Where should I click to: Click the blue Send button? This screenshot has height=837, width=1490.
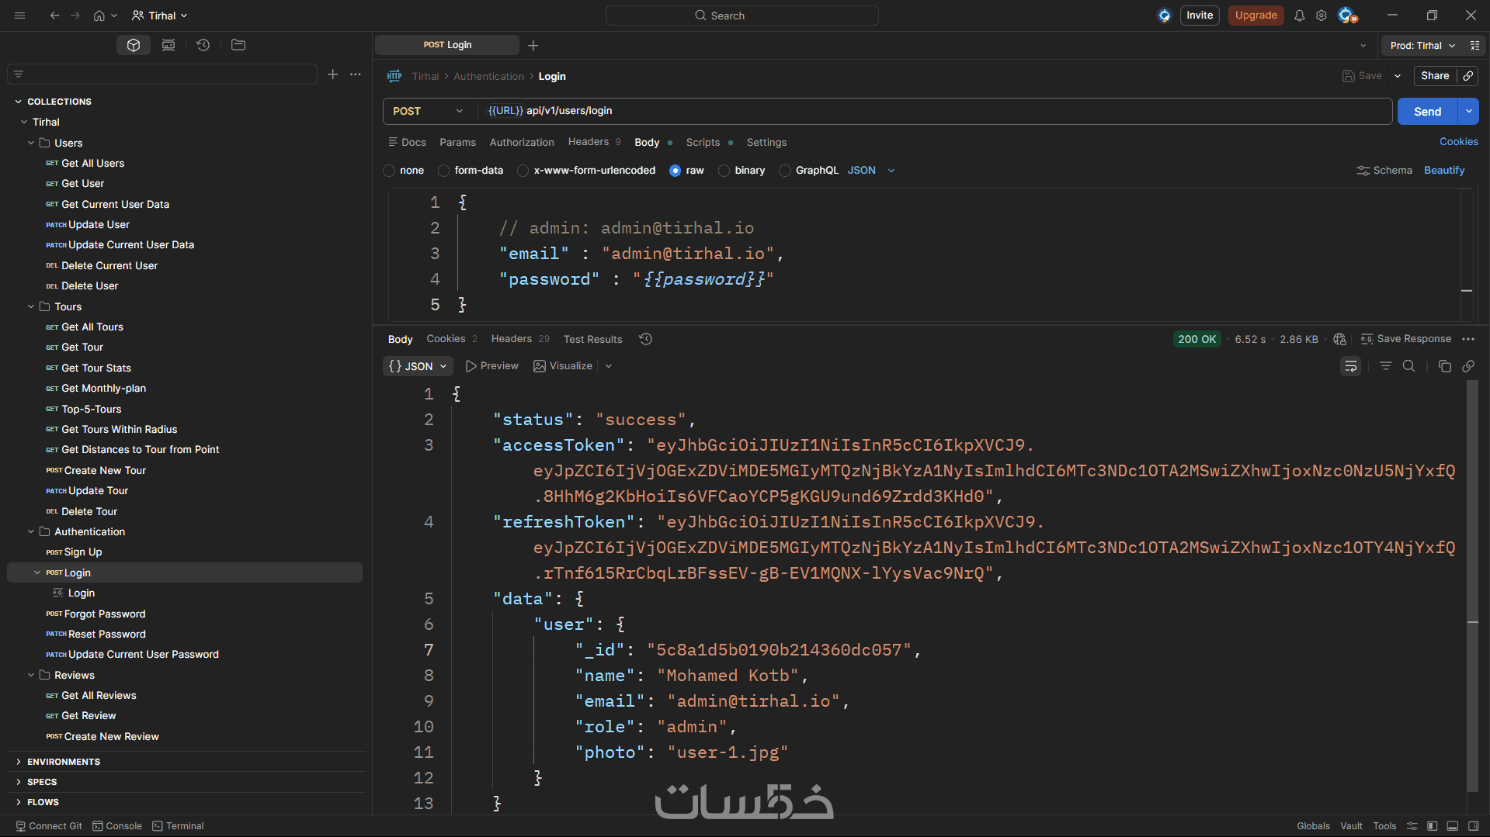tap(1427, 111)
